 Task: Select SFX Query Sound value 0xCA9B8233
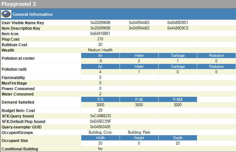(x=101, y=116)
